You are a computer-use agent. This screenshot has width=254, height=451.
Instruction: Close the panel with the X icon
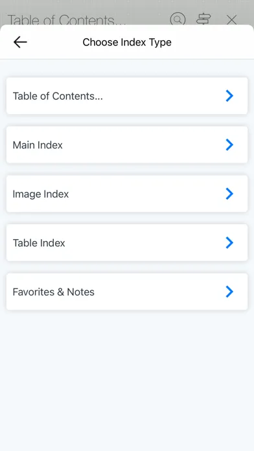tap(231, 20)
